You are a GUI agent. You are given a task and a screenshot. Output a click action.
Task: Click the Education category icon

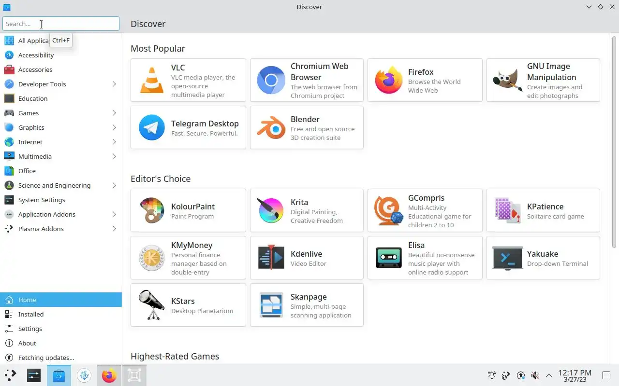pyautogui.click(x=9, y=98)
